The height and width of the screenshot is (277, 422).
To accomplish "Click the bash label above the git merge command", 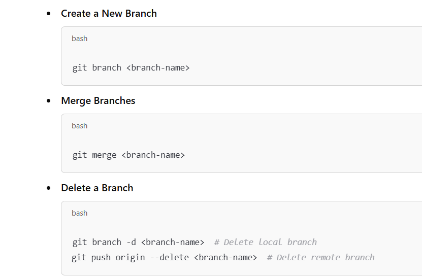I will pos(79,126).
